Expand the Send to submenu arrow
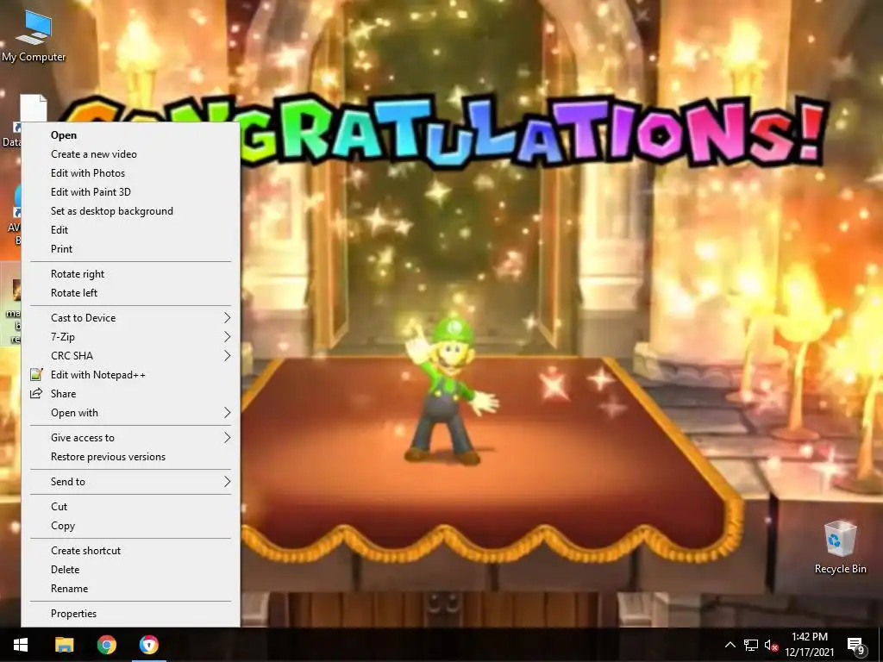883x662 pixels. 227,482
